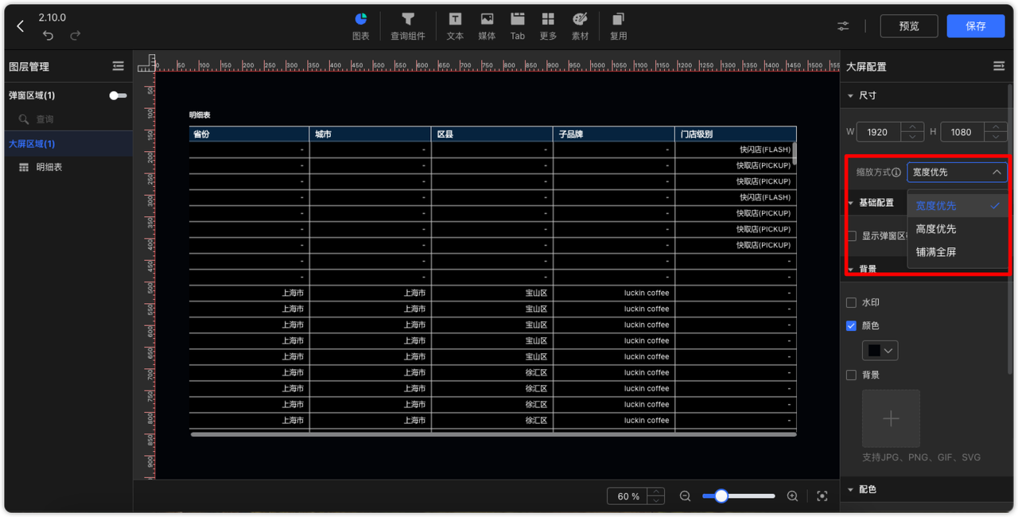1018x517 pixels.
Task: Add a Tab component from the toolbar
Action: coord(517,25)
